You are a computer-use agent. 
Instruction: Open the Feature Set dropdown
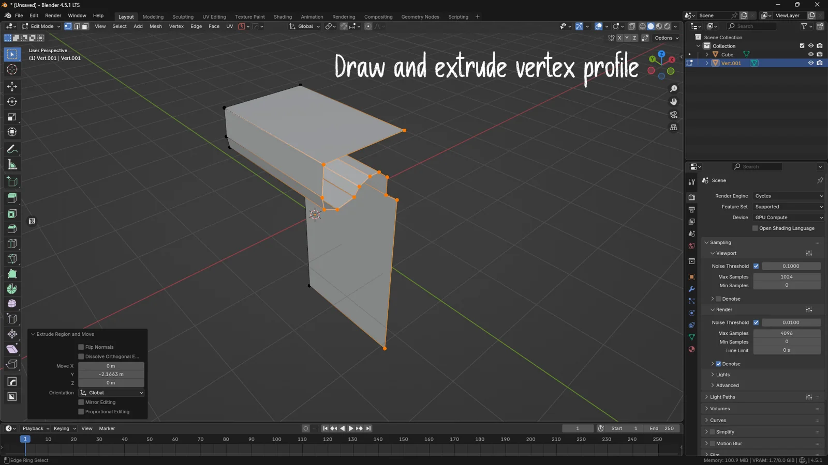pyautogui.click(x=788, y=207)
